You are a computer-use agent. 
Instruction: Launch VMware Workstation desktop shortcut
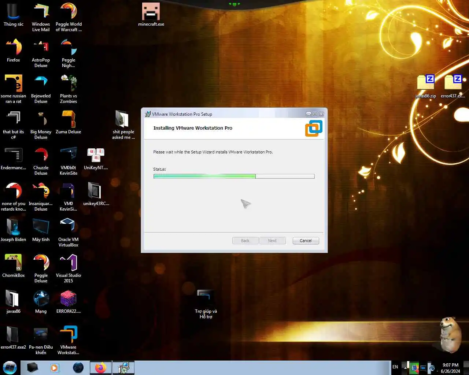69,340
